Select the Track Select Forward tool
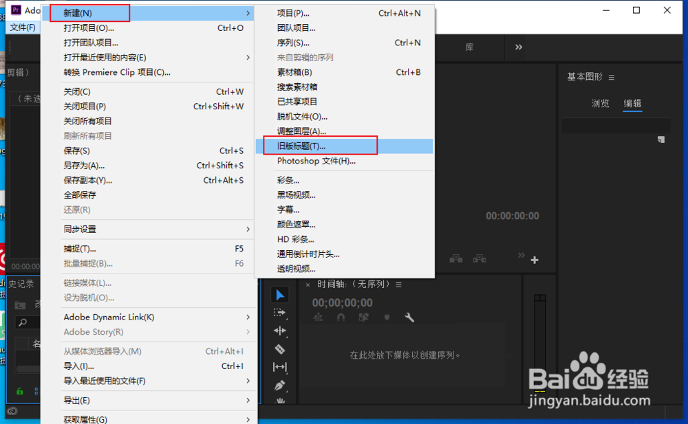Viewport: 688px width, 424px height. pos(279,313)
